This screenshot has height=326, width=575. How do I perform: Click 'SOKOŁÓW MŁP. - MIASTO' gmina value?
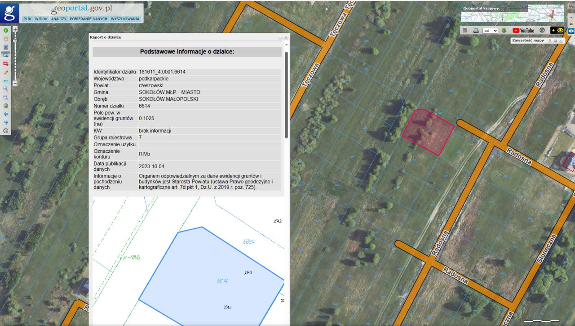coord(169,92)
